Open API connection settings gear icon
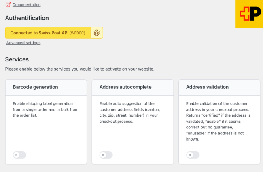Viewport: 263px width, 172px height. (96, 33)
